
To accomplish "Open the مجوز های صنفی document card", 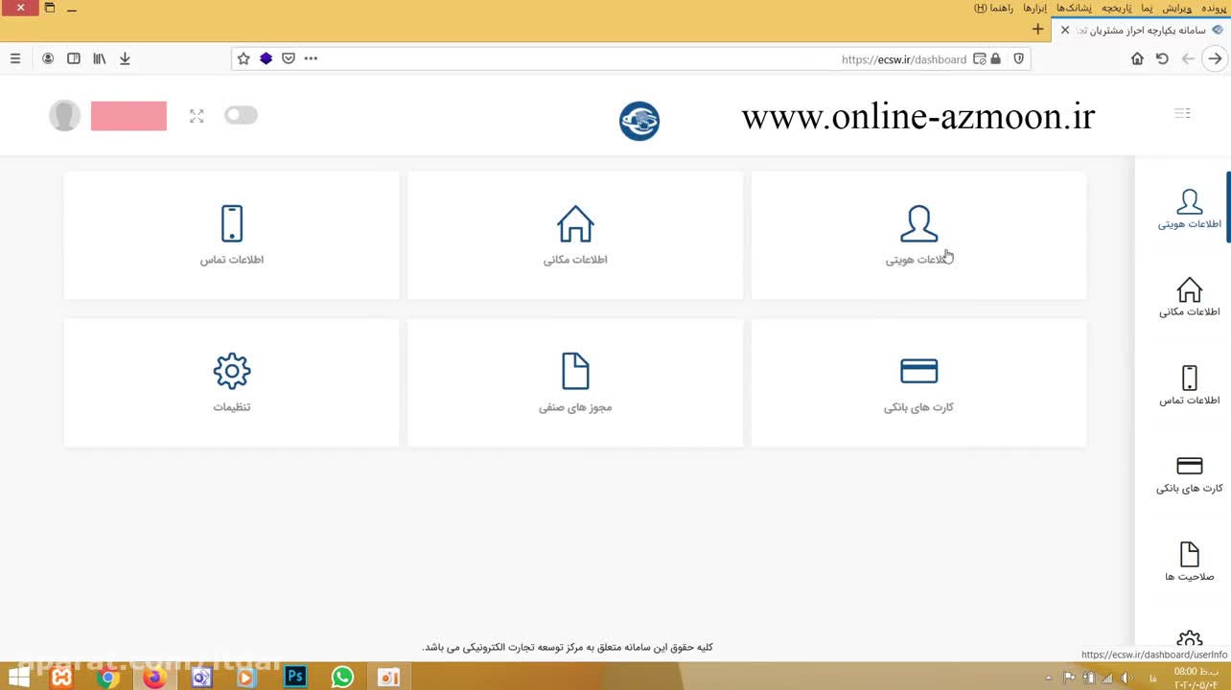I will [x=575, y=382].
